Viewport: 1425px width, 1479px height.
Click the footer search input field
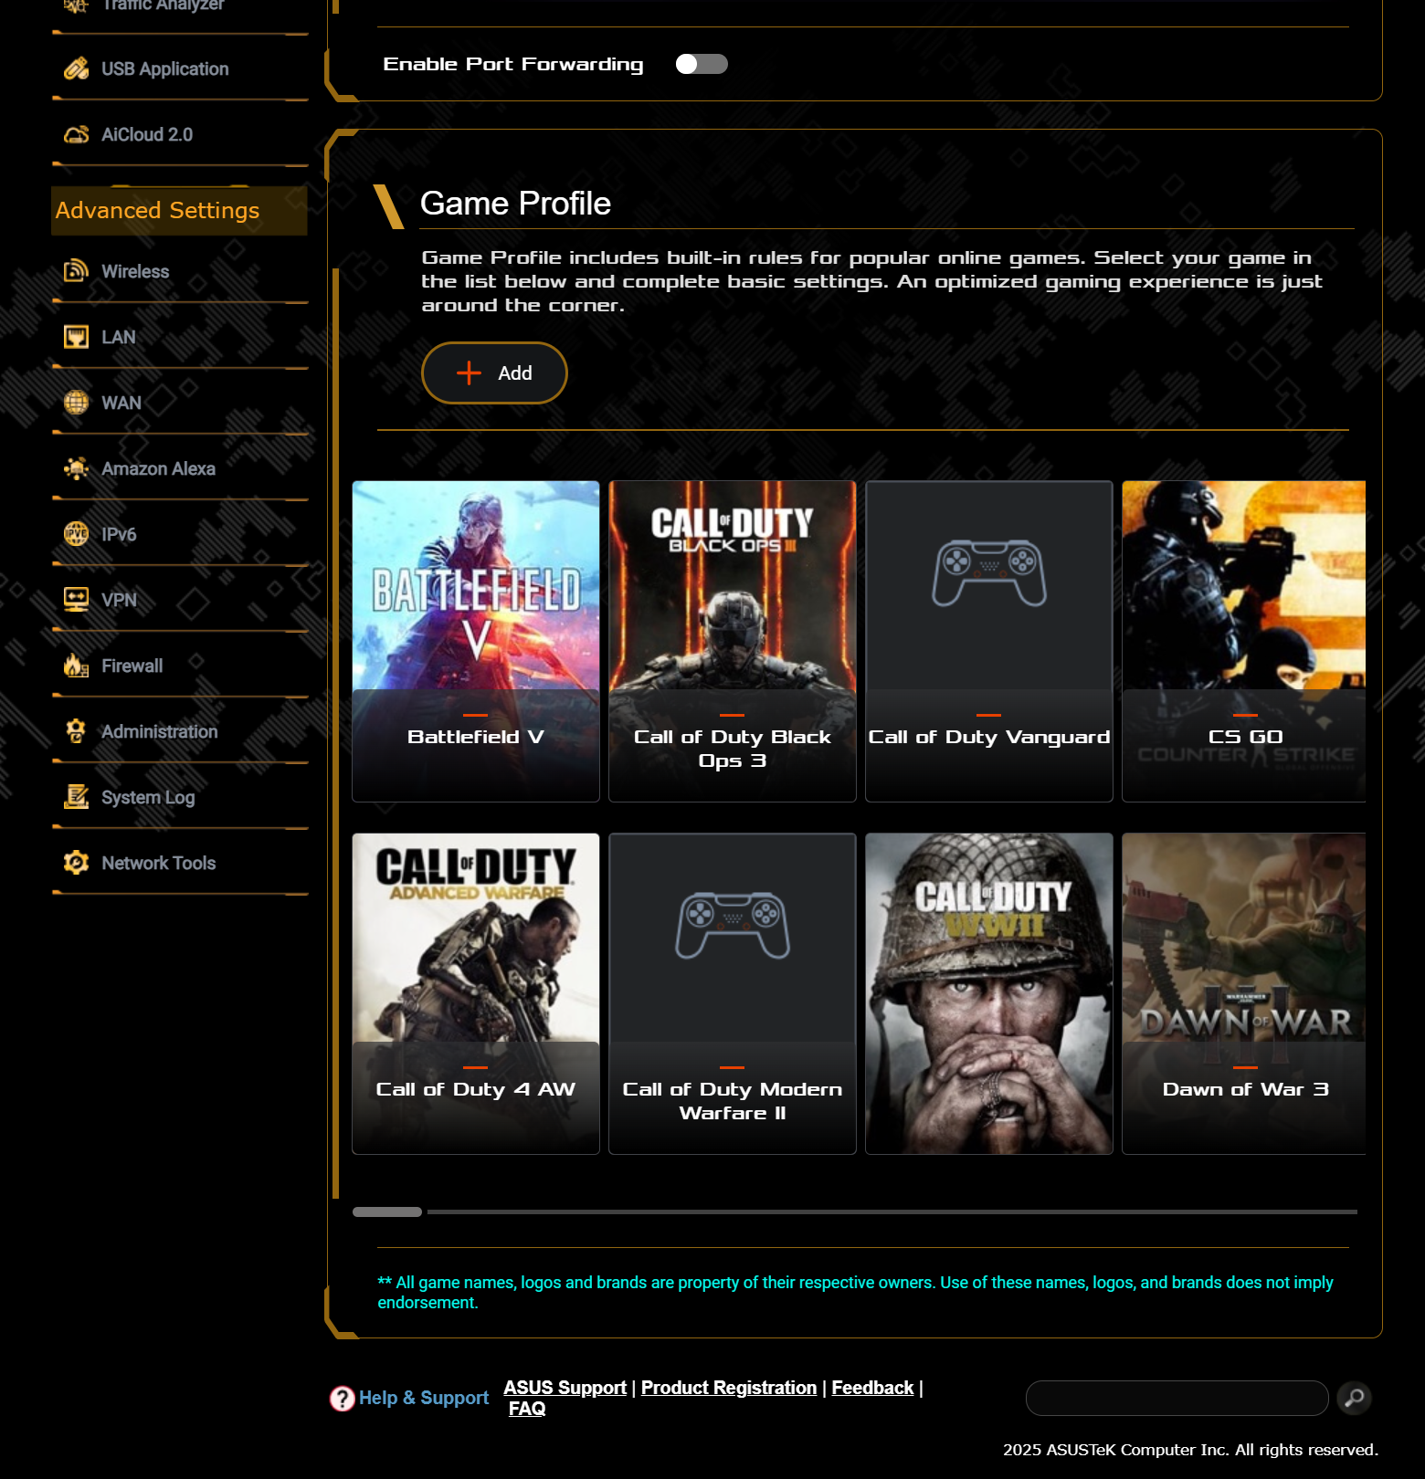1177,1398
